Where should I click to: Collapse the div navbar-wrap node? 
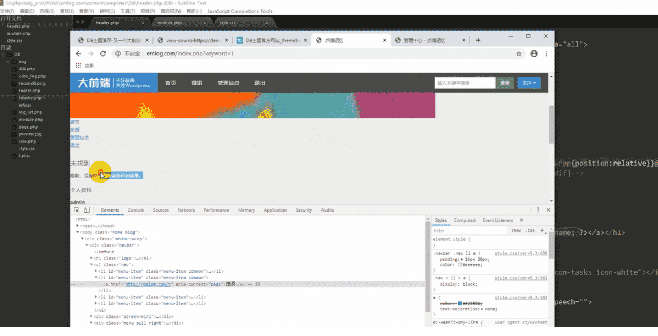tap(82, 239)
